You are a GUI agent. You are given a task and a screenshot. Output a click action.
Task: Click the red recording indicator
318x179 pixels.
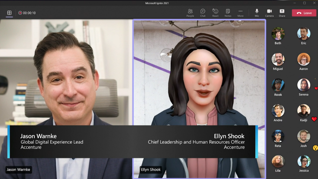[x=20, y=13]
